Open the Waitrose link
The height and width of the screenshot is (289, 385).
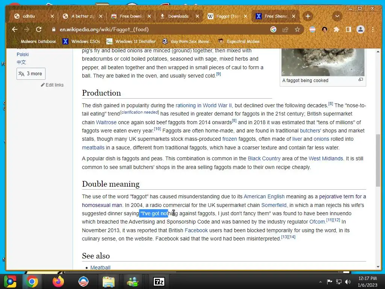point(106,122)
